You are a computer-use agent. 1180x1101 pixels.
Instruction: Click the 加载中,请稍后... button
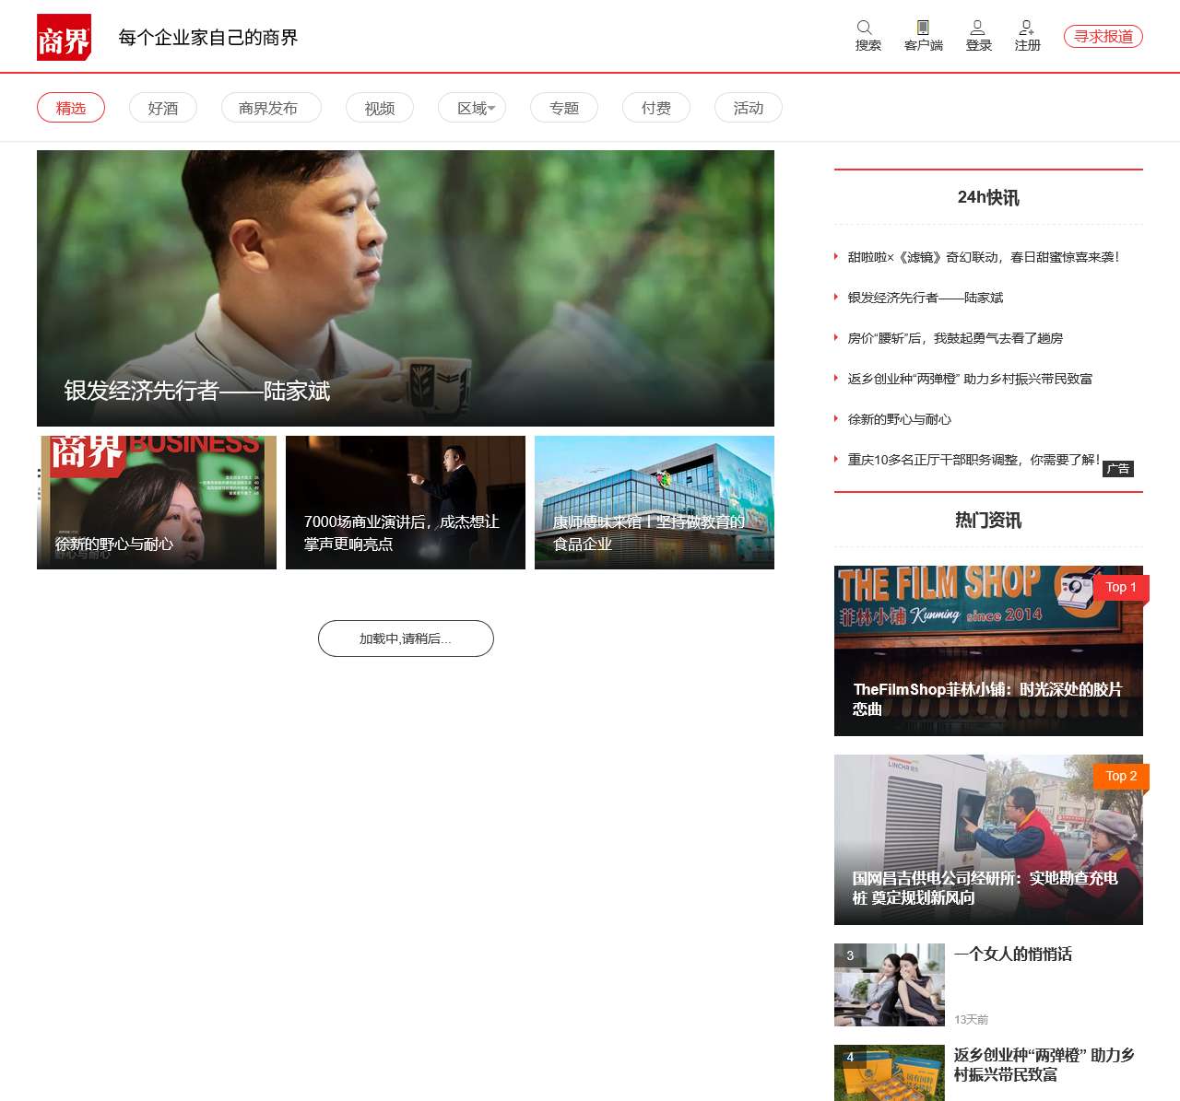point(406,638)
